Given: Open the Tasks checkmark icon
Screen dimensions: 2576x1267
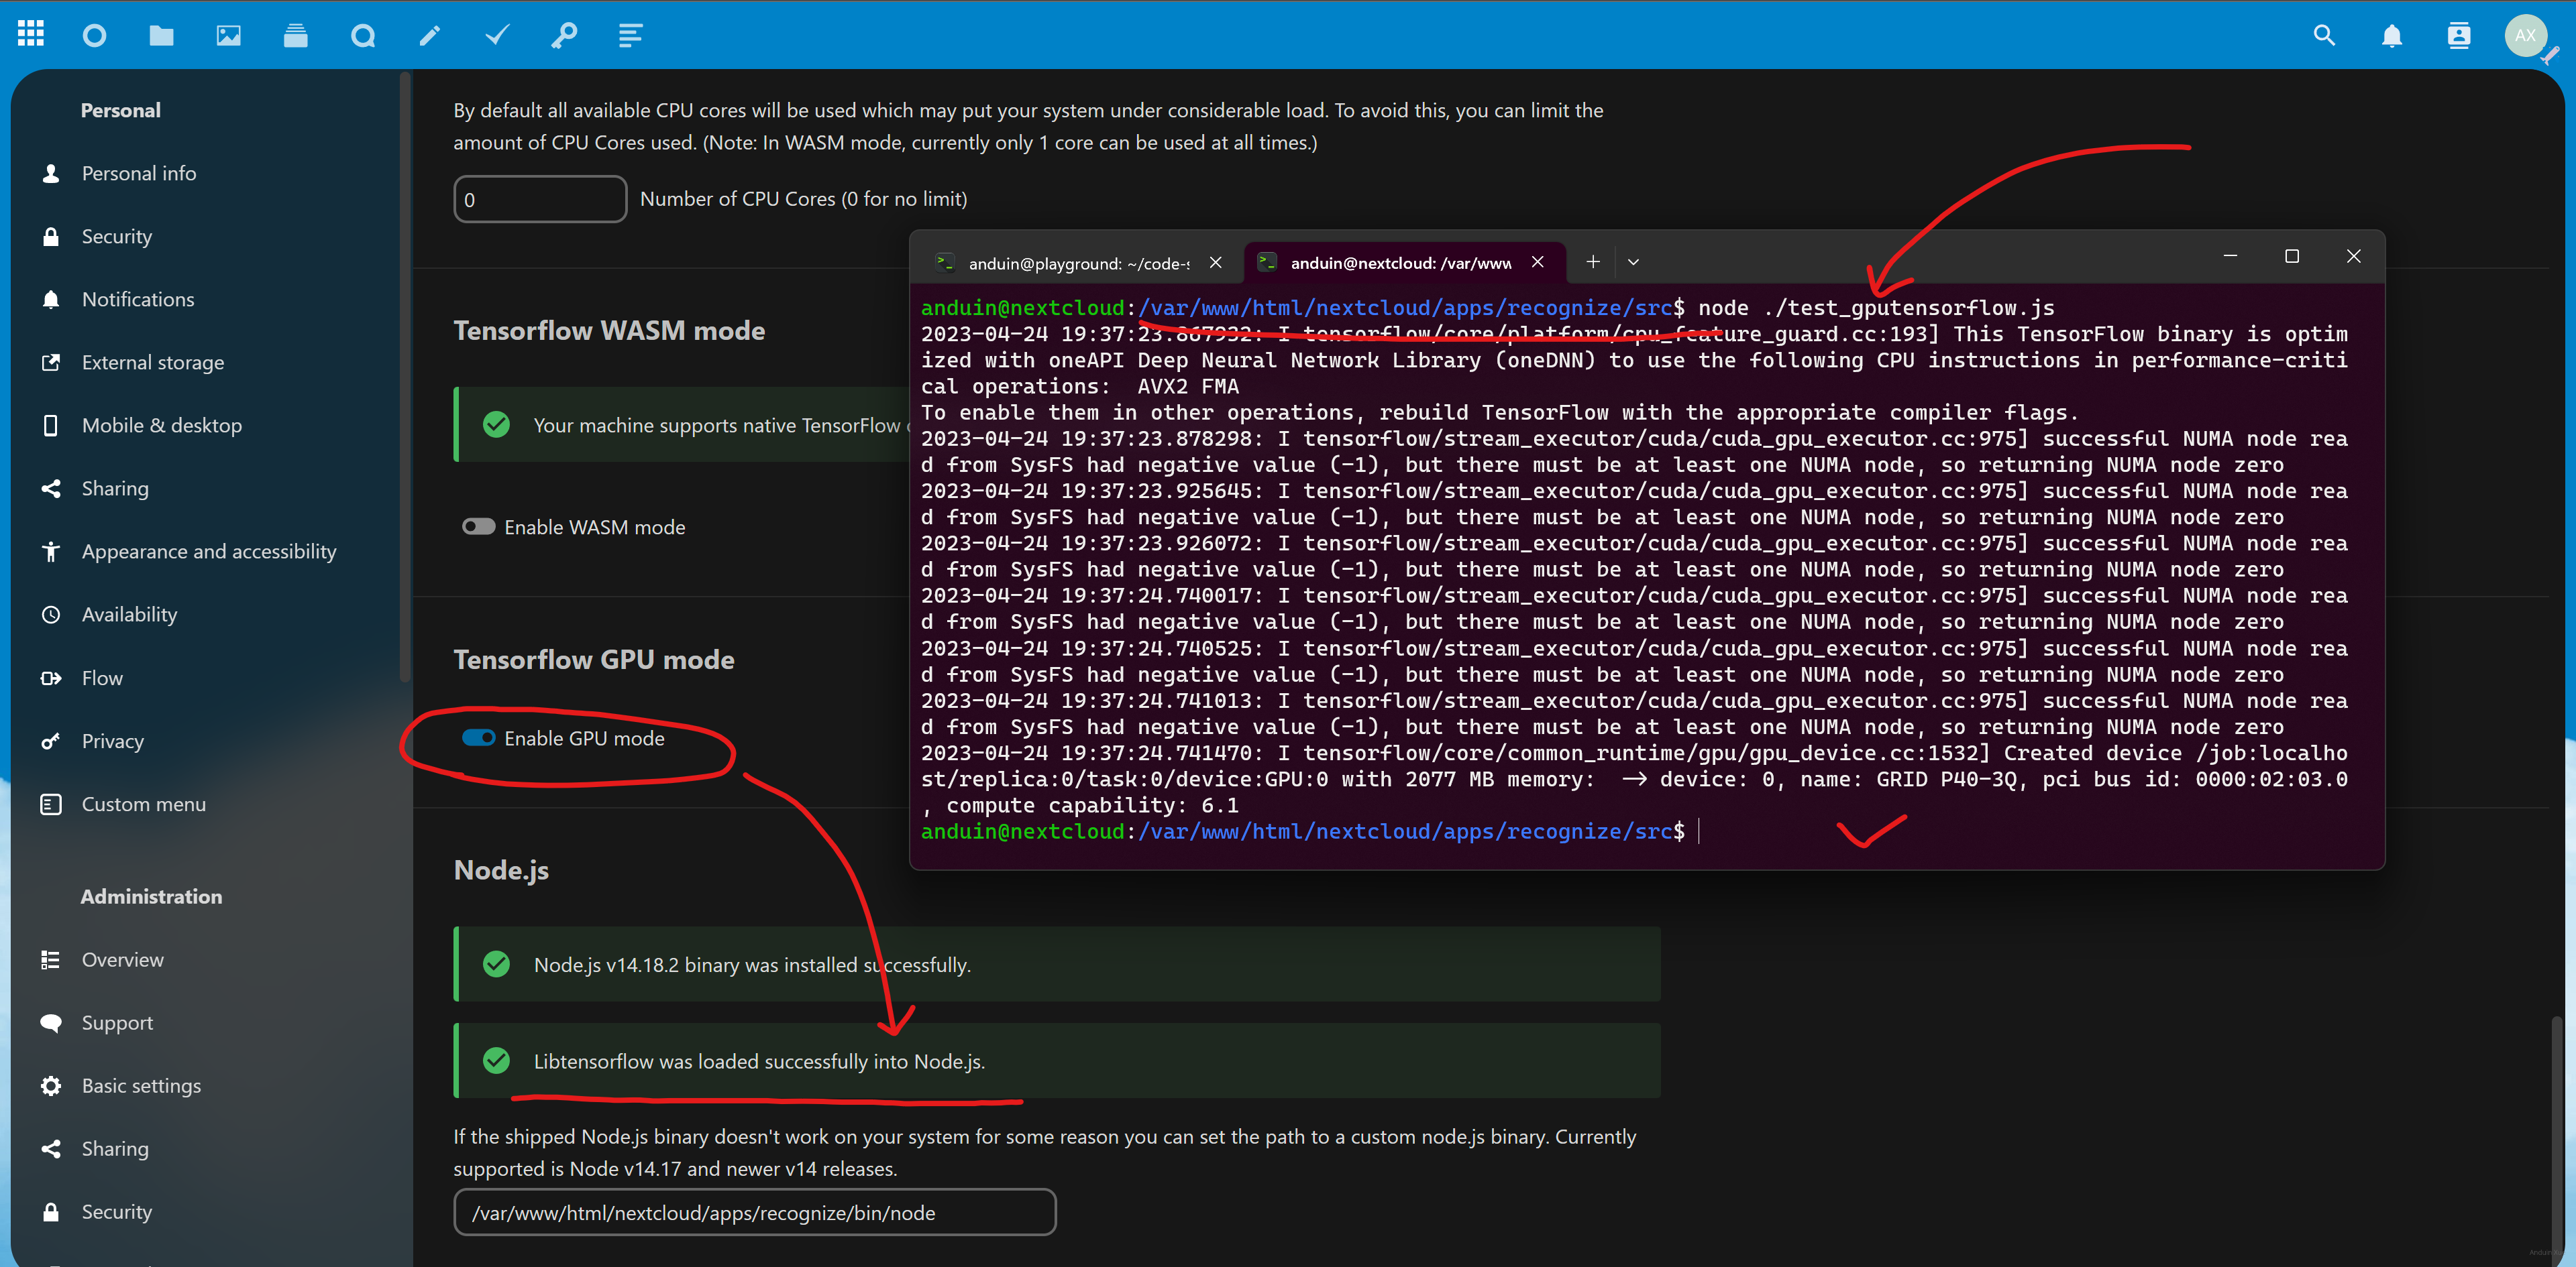Looking at the screenshot, I should tap(497, 36).
